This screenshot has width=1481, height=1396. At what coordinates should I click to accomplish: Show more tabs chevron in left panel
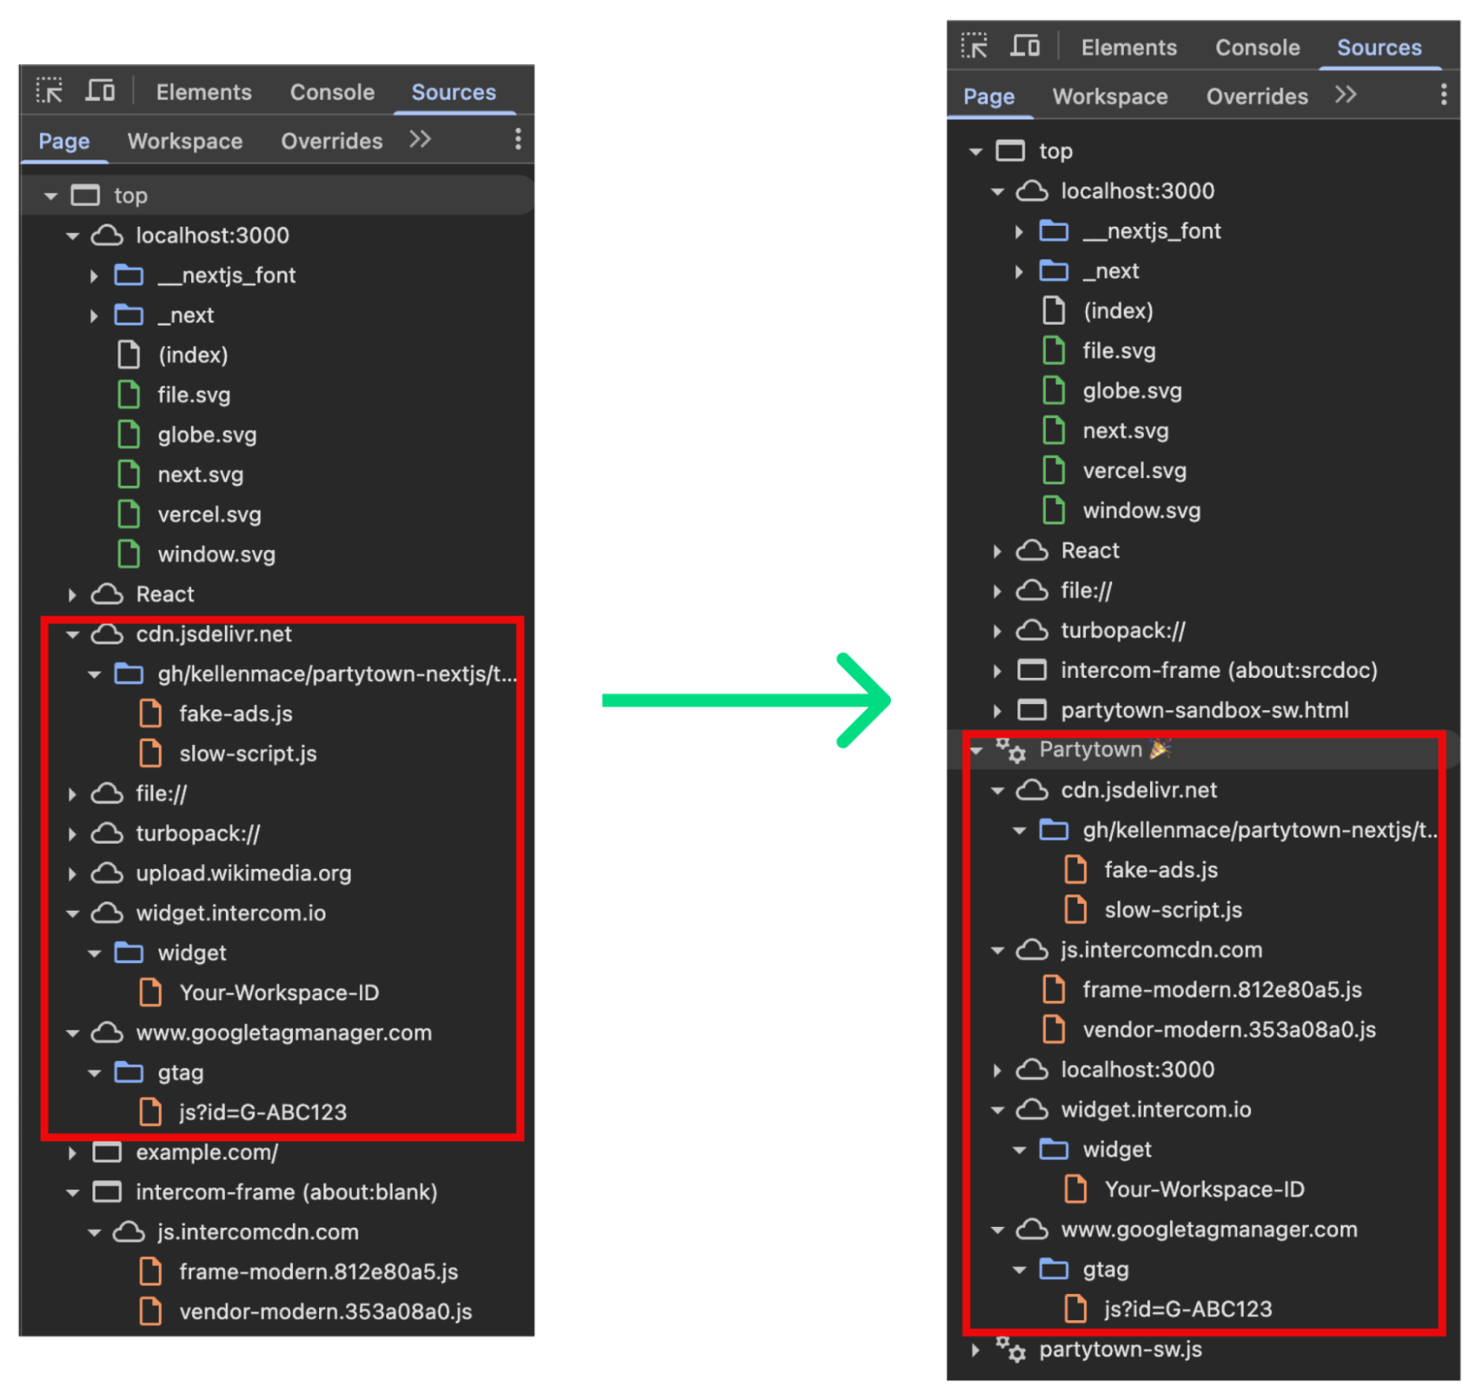[420, 140]
